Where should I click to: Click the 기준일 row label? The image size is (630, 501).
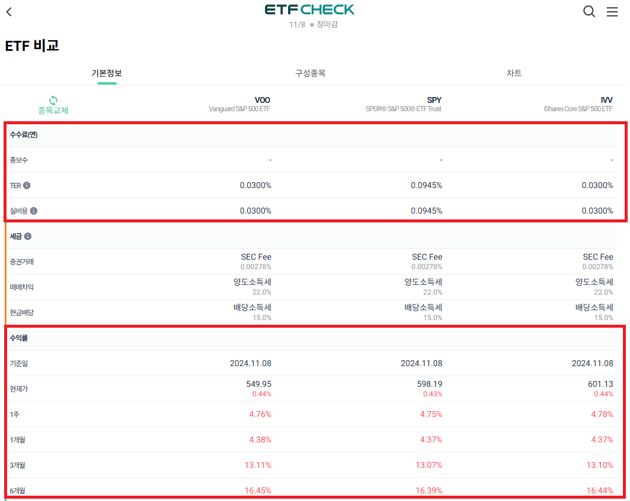click(x=19, y=363)
